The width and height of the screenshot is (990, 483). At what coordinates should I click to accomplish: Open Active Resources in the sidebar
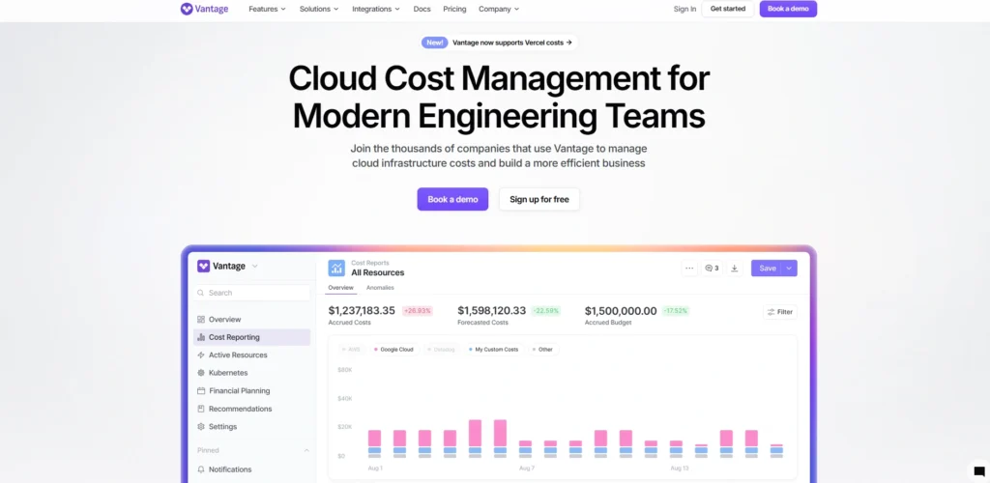tap(238, 355)
